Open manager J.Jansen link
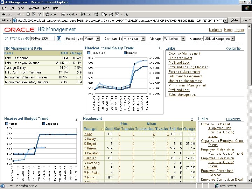252x189 pixels. [90, 158]
